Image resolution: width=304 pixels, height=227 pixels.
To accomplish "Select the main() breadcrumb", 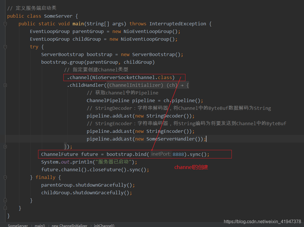I will point(40,225).
